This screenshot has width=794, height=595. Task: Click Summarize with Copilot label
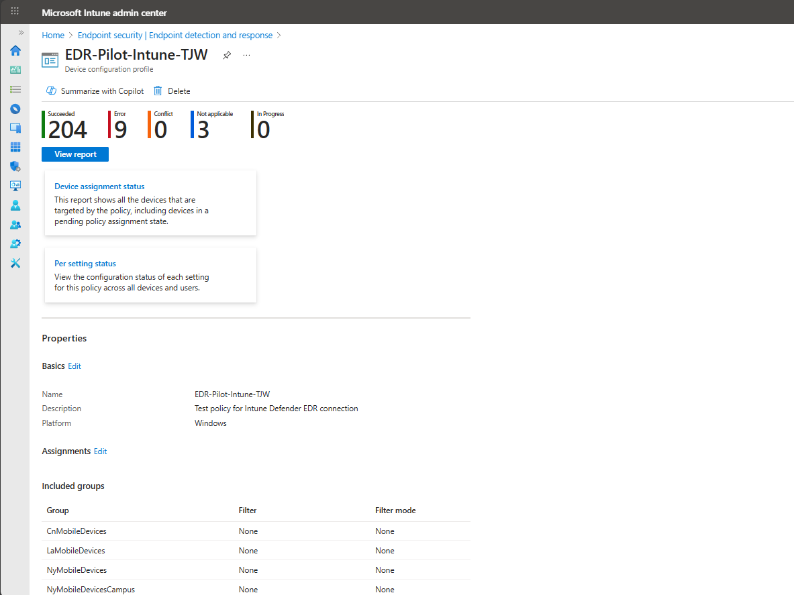click(102, 91)
